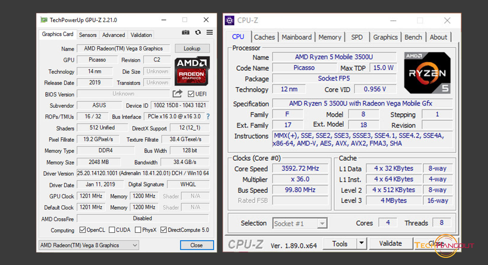Image resolution: width=488 pixels, height=265 pixels.
Task: Open the GPU selection dropdown in GPU-Z
Action: [89, 245]
